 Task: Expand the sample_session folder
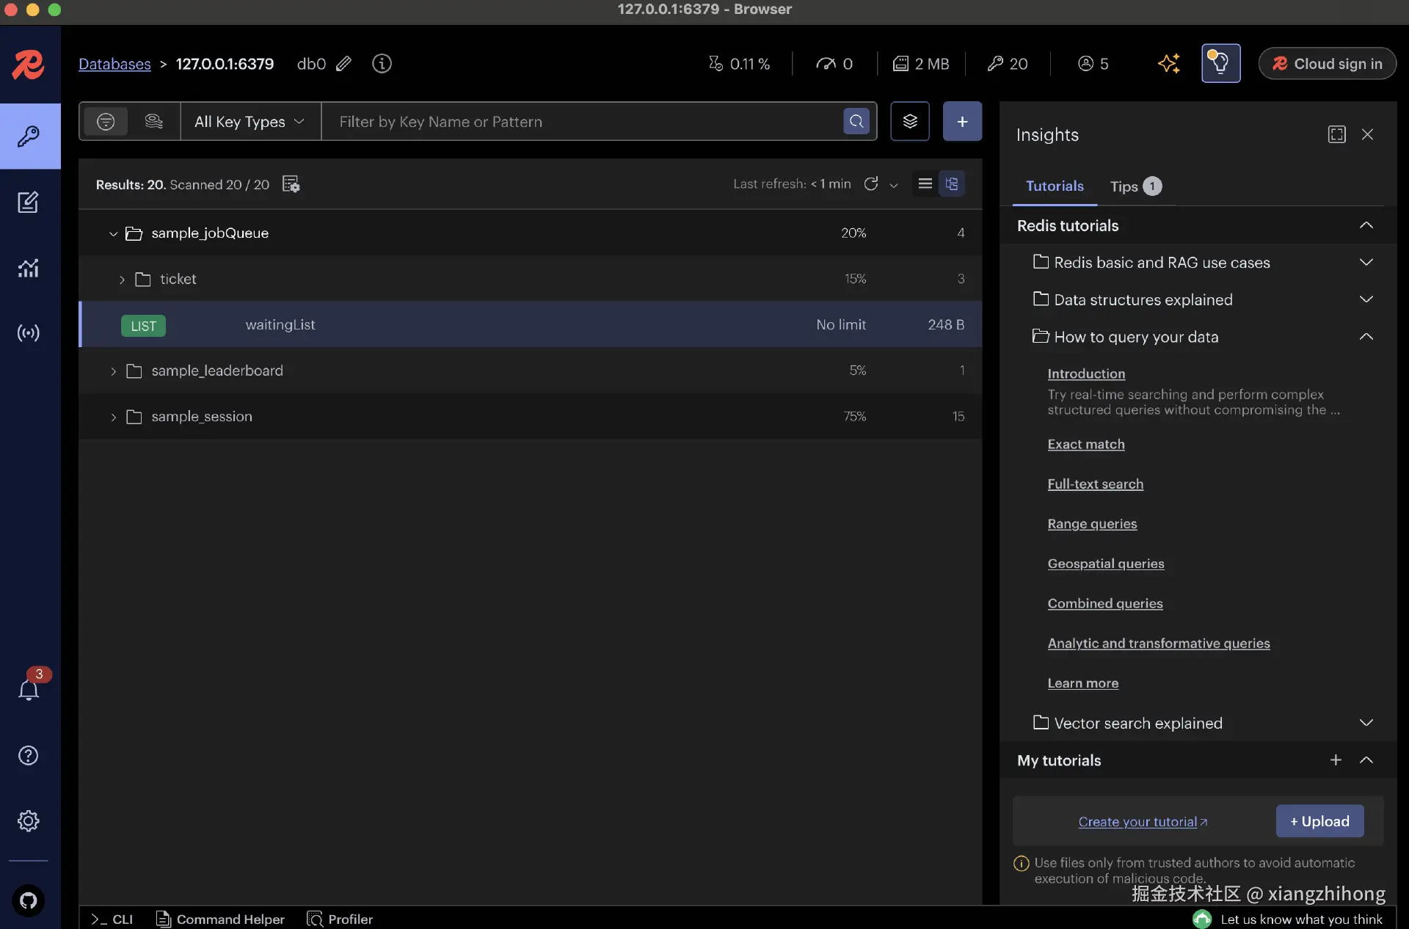point(113,417)
